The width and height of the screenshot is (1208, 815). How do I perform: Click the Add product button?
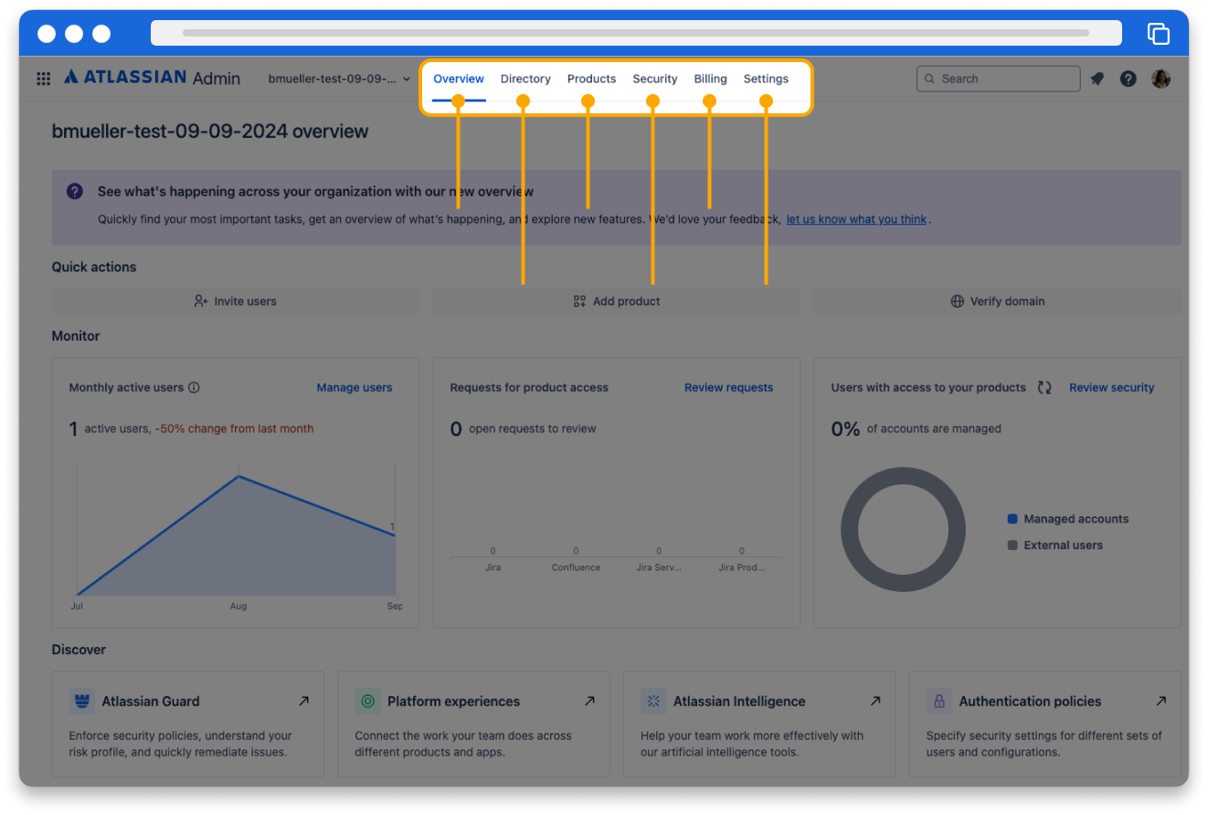click(617, 302)
